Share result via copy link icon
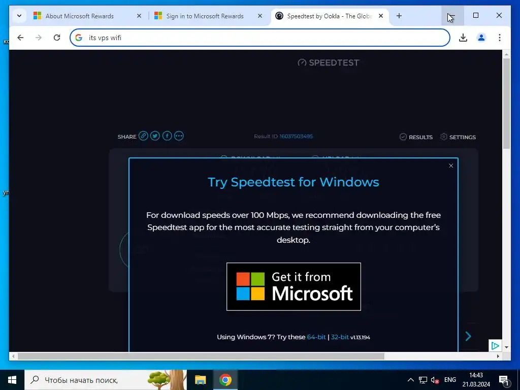The image size is (520, 390). [x=143, y=136]
